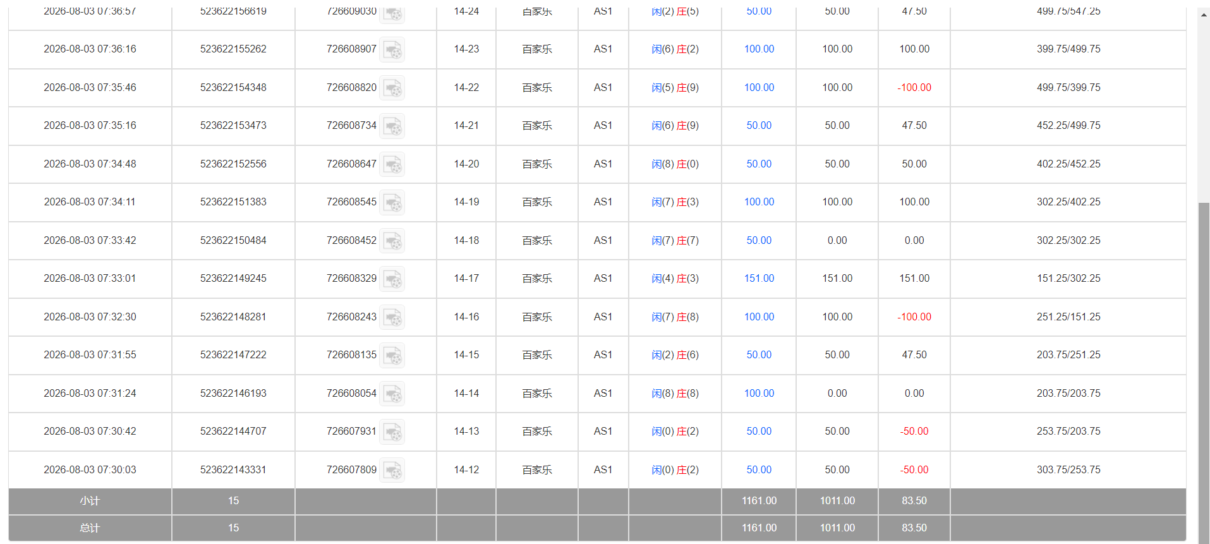Select order number 523622148281
This screenshot has height=544, width=1210.
(233, 317)
